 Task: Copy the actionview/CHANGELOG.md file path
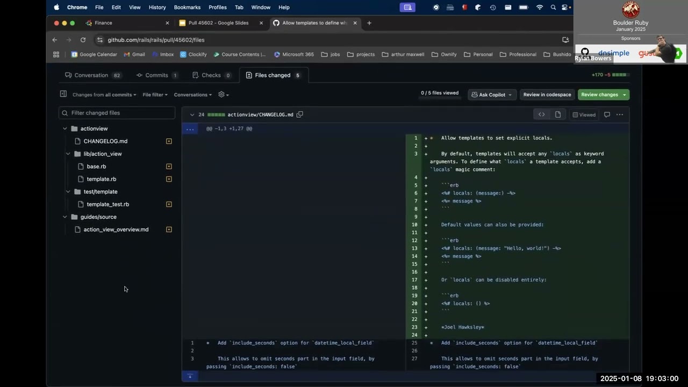(300, 114)
